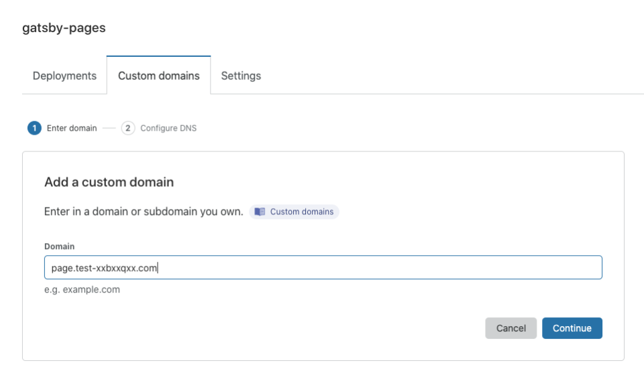Click the Domain field label
Viewport: 644px width, 377px height.
click(x=59, y=246)
